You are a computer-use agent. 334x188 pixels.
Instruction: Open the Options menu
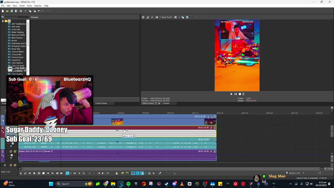tap(38, 6)
